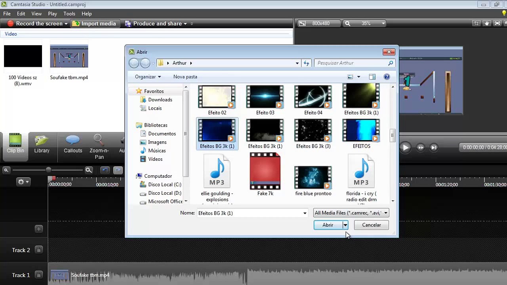Screen dimensions: 507x285
Task: Click the dialog help question icon
Action: [387, 77]
